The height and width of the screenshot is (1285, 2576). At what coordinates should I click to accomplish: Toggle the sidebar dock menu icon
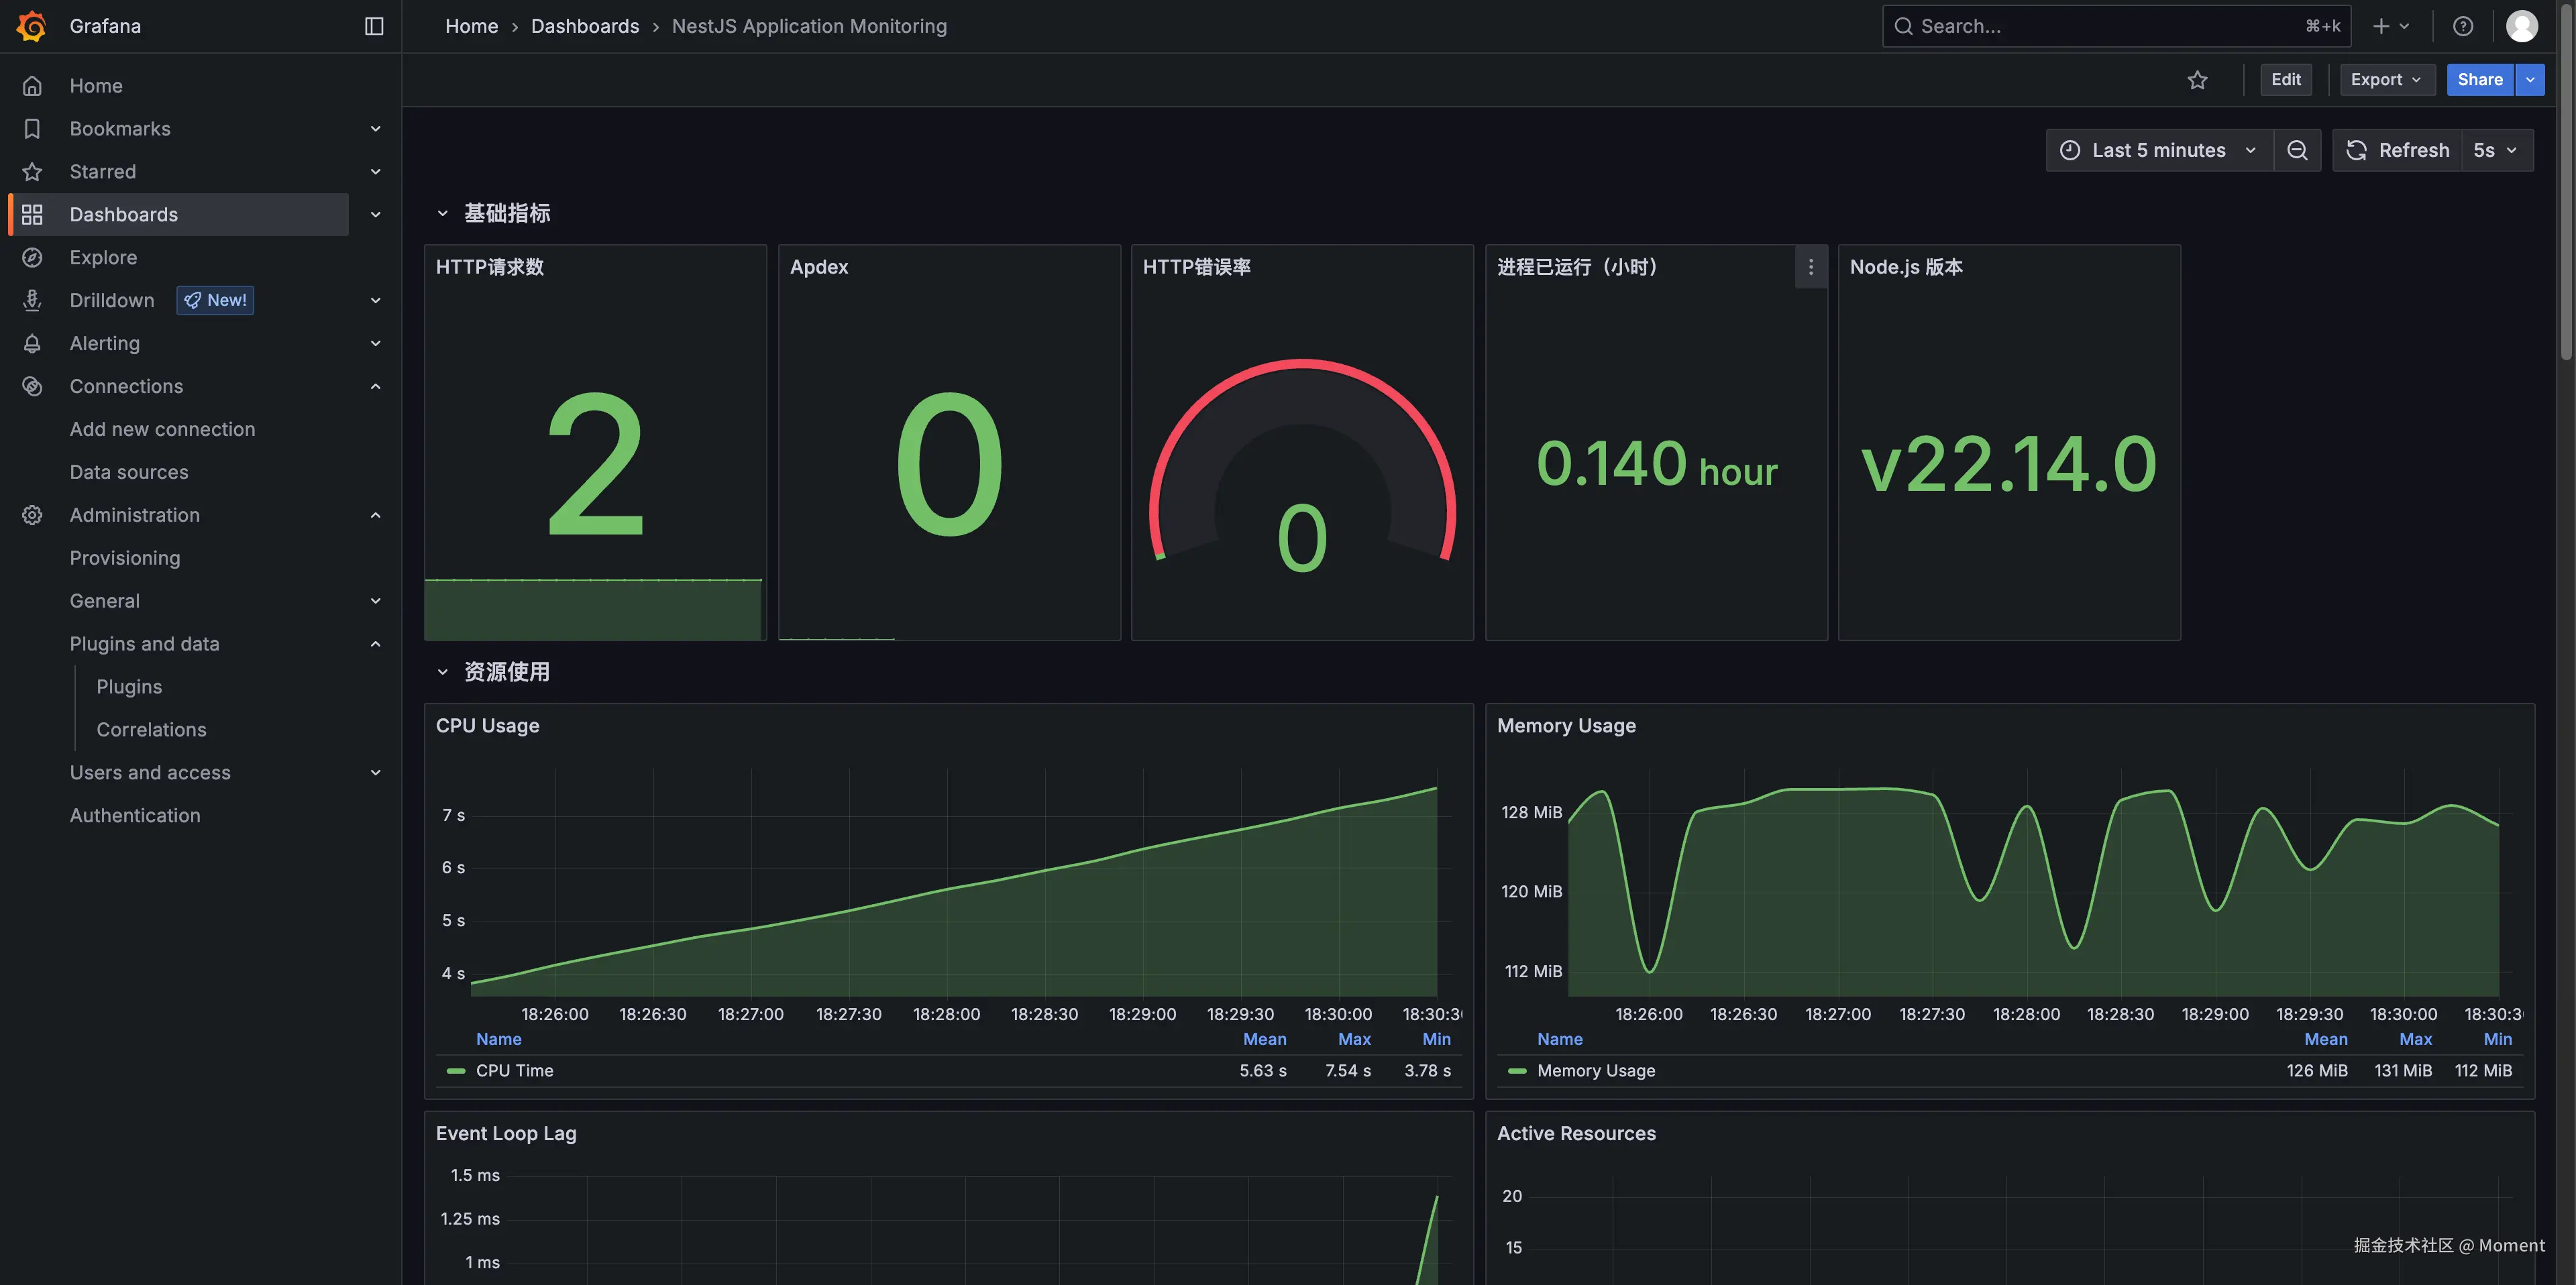(x=374, y=26)
